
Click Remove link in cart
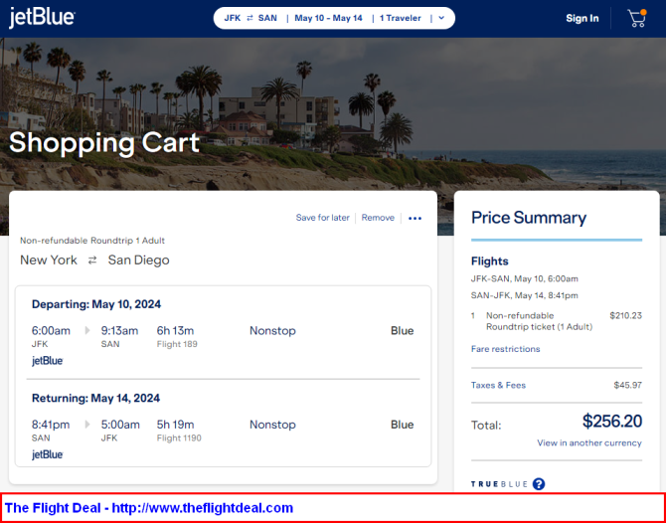pos(378,218)
